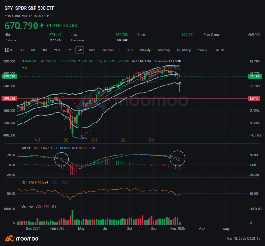The image size is (265, 246).
Task: Click the RSI2 label
Action: click(x=55, y=182)
